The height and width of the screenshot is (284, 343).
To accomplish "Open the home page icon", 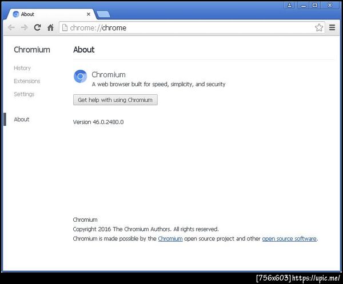I will click(50, 27).
